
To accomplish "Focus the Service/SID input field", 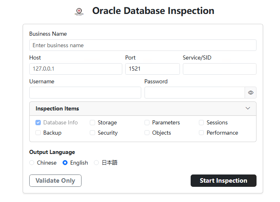I will pos(219,69).
